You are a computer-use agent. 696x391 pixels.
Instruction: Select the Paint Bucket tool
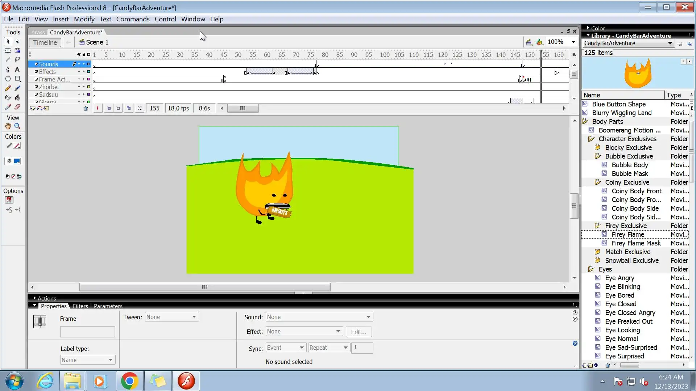coord(17,98)
